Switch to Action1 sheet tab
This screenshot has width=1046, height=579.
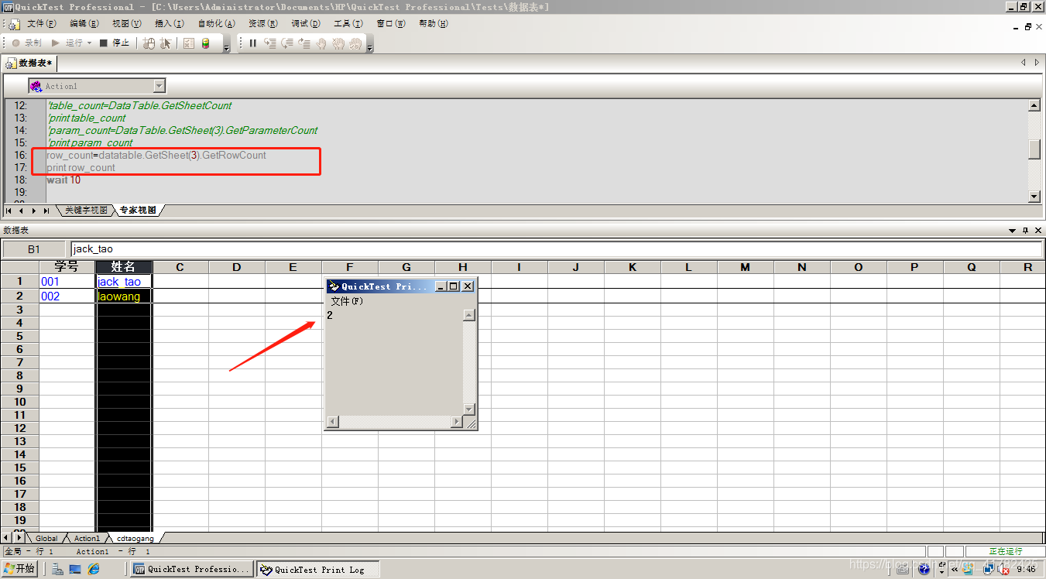point(87,538)
